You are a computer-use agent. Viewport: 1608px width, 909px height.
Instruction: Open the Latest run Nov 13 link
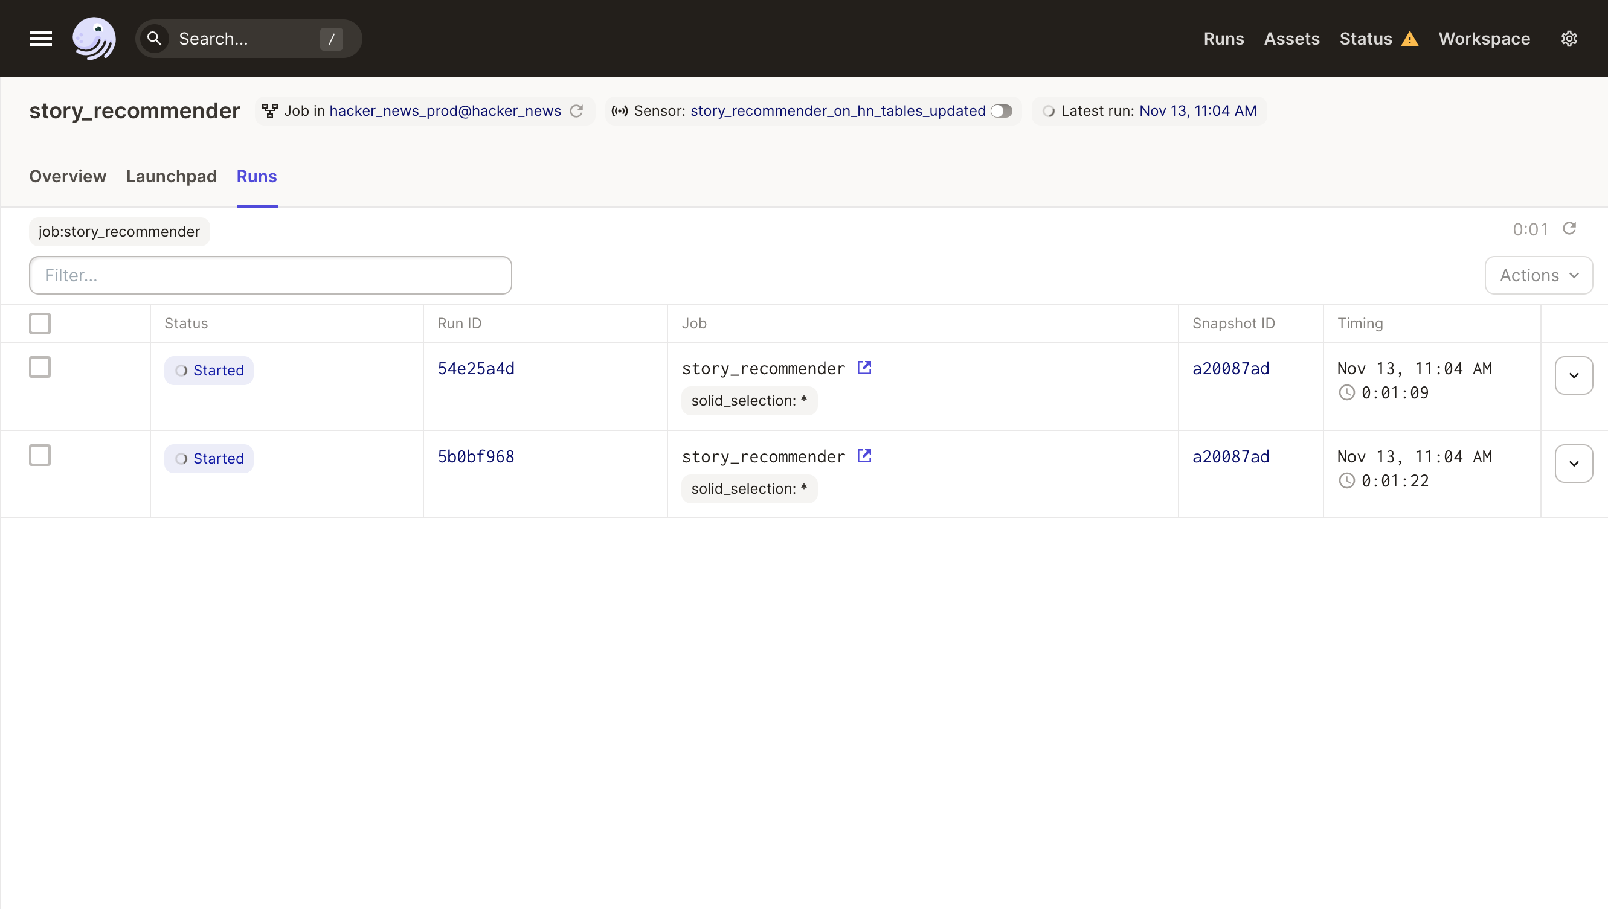pos(1198,111)
